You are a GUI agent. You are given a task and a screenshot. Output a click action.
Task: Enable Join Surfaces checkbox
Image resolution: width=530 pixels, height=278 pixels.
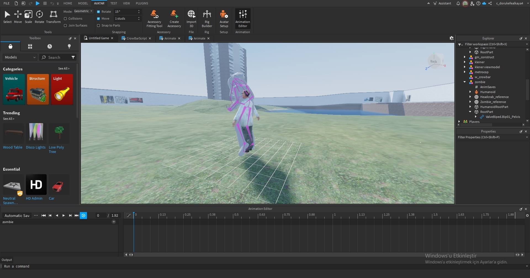[65, 25]
